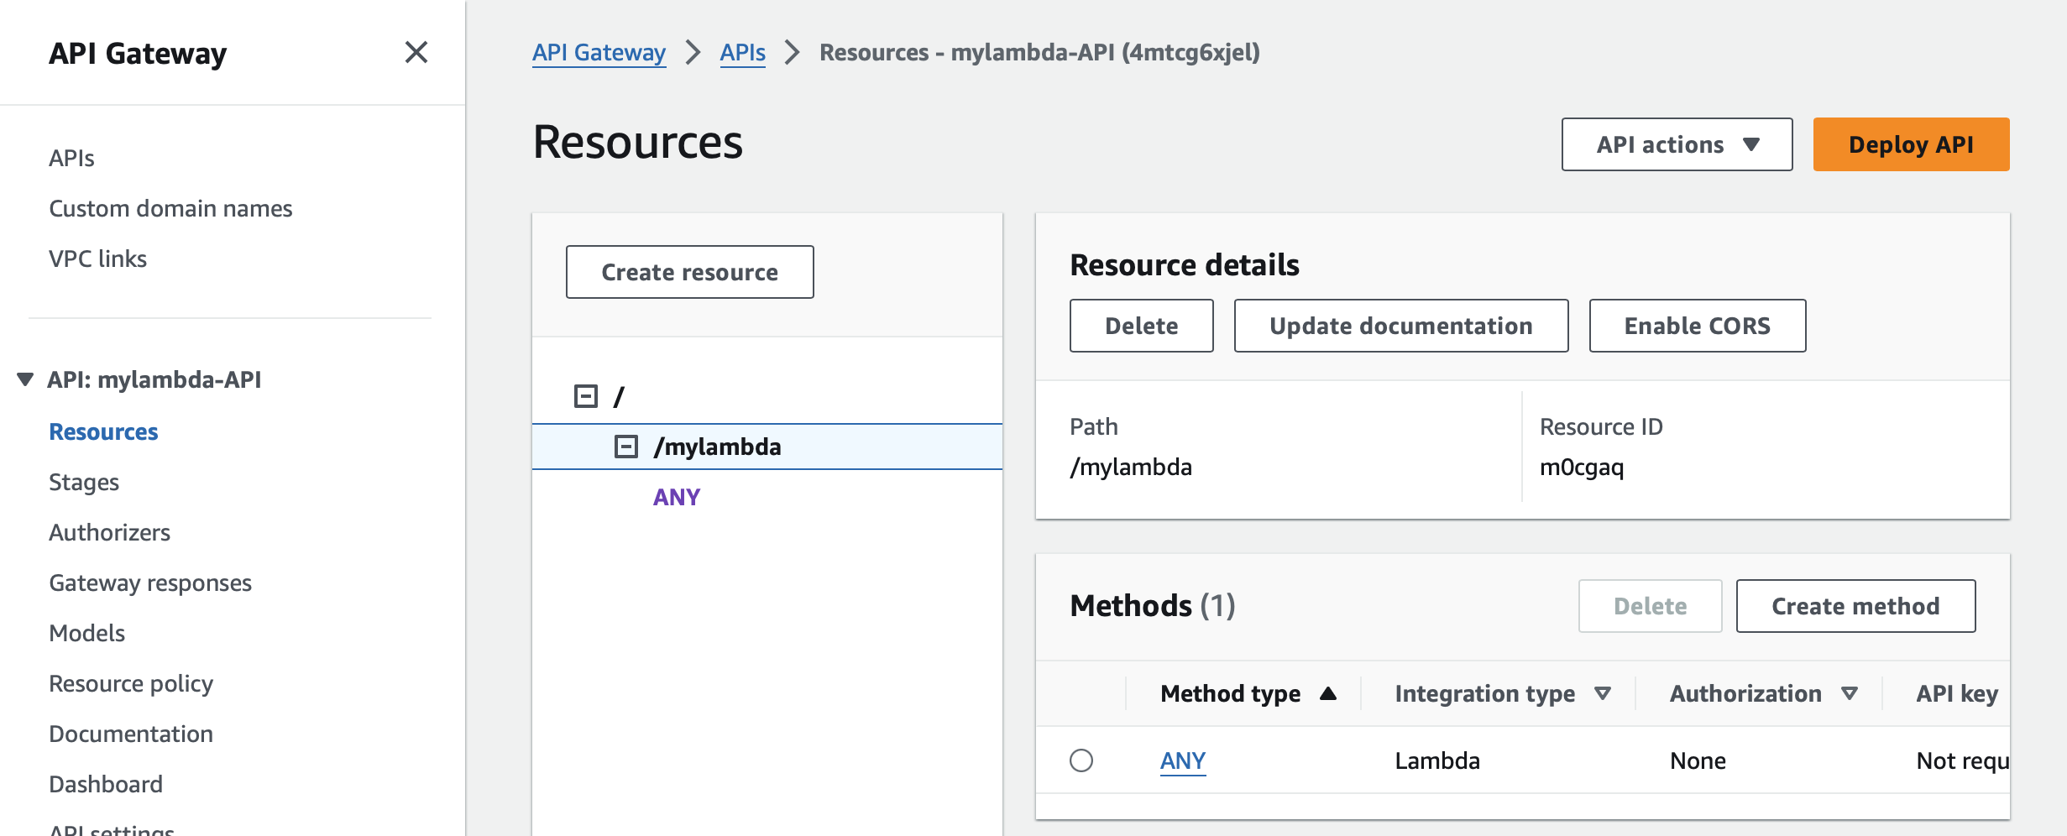Image resolution: width=2067 pixels, height=836 pixels.
Task: Go to Stages in sidebar
Action: [x=84, y=482]
